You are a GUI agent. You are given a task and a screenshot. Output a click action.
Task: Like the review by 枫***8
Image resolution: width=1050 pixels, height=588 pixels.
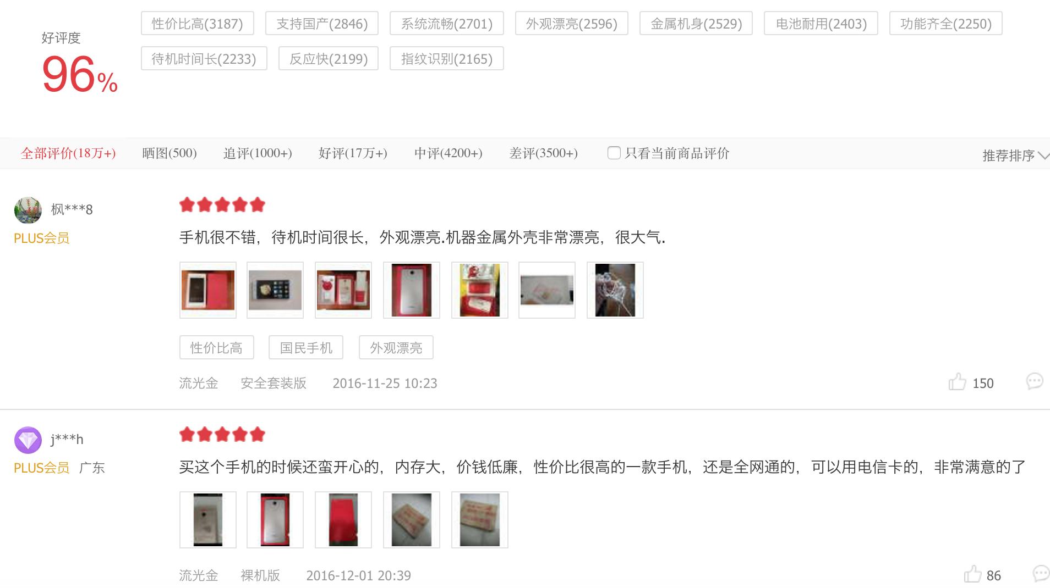point(957,382)
